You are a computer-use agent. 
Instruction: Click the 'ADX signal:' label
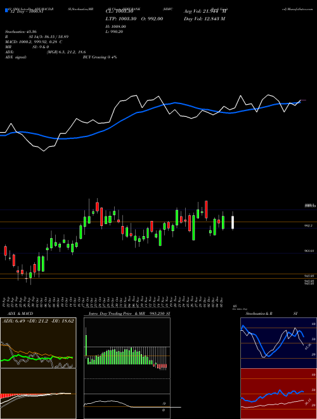[x=16, y=57]
